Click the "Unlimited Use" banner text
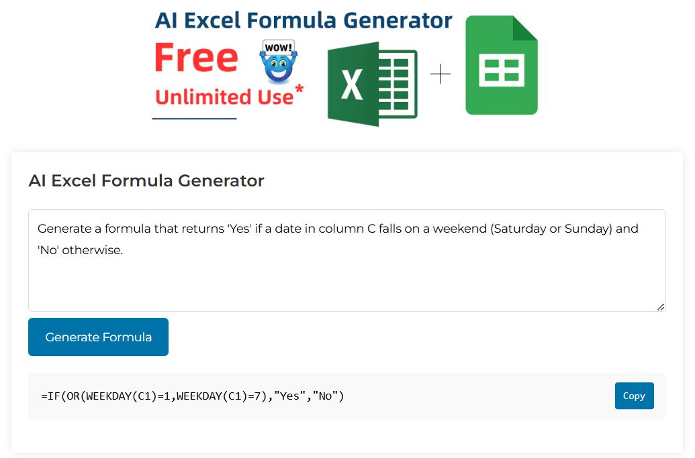The image size is (695, 458). tap(224, 97)
